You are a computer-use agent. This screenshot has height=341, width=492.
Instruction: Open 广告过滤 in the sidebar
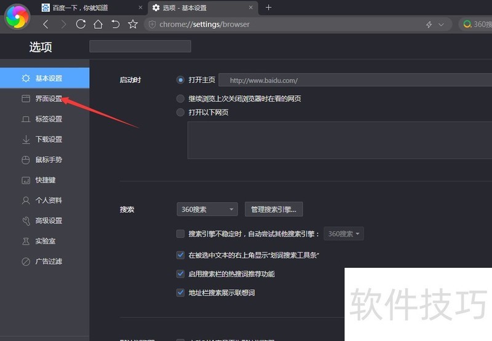tap(44, 261)
